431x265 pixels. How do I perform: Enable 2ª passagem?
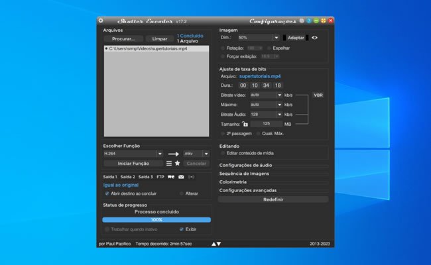pos(223,133)
